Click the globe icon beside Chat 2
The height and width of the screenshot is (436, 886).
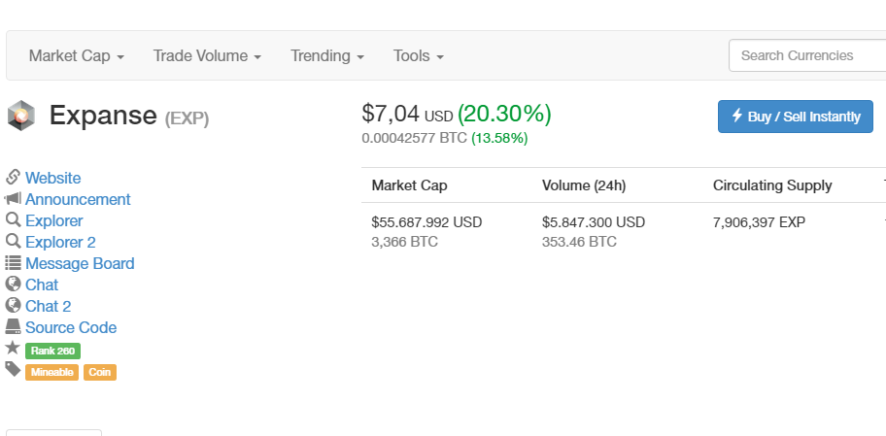tap(14, 306)
